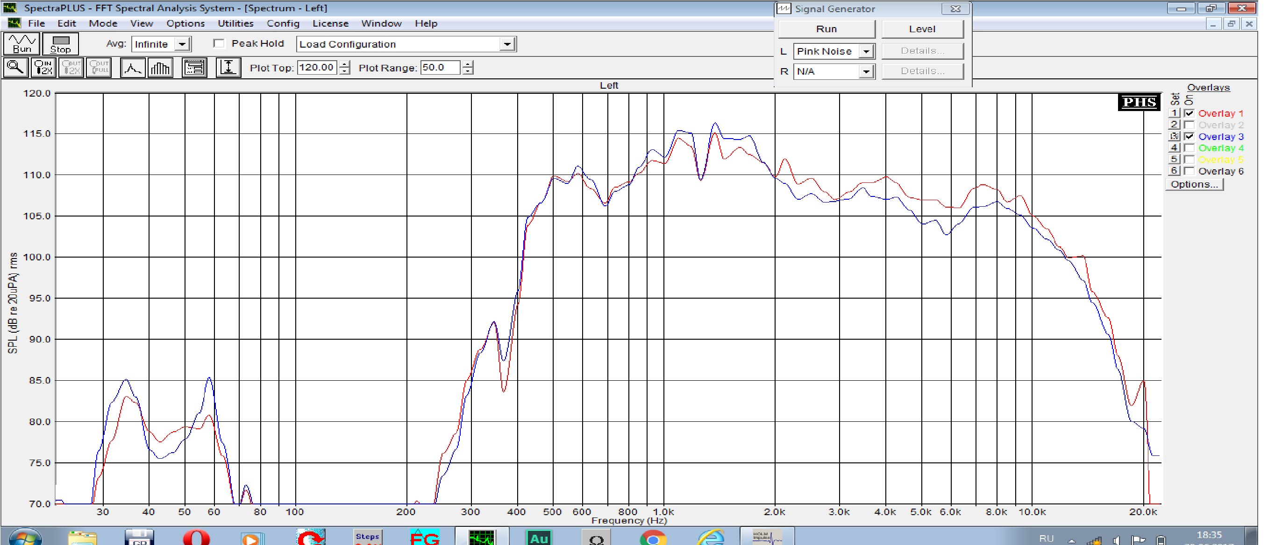
Task: Increase the Plot Top spinner value
Action: 345,63
